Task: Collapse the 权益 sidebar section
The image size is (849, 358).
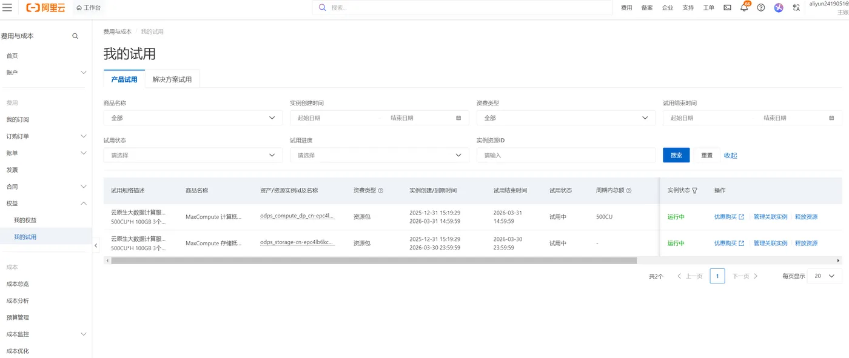Action: pyautogui.click(x=46, y=204)
